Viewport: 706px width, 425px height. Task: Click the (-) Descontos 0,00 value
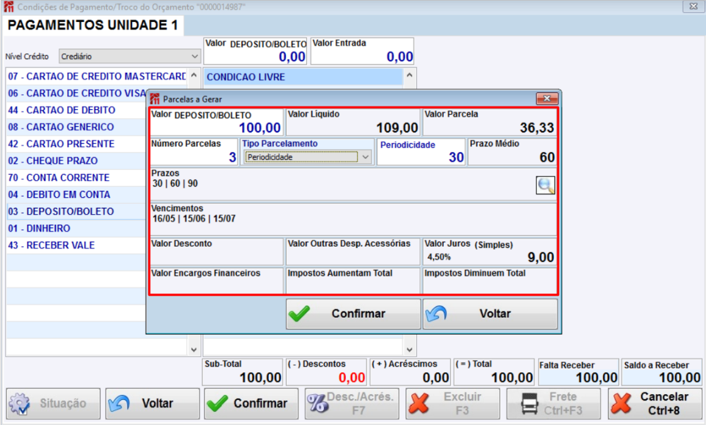coord(351,378)
